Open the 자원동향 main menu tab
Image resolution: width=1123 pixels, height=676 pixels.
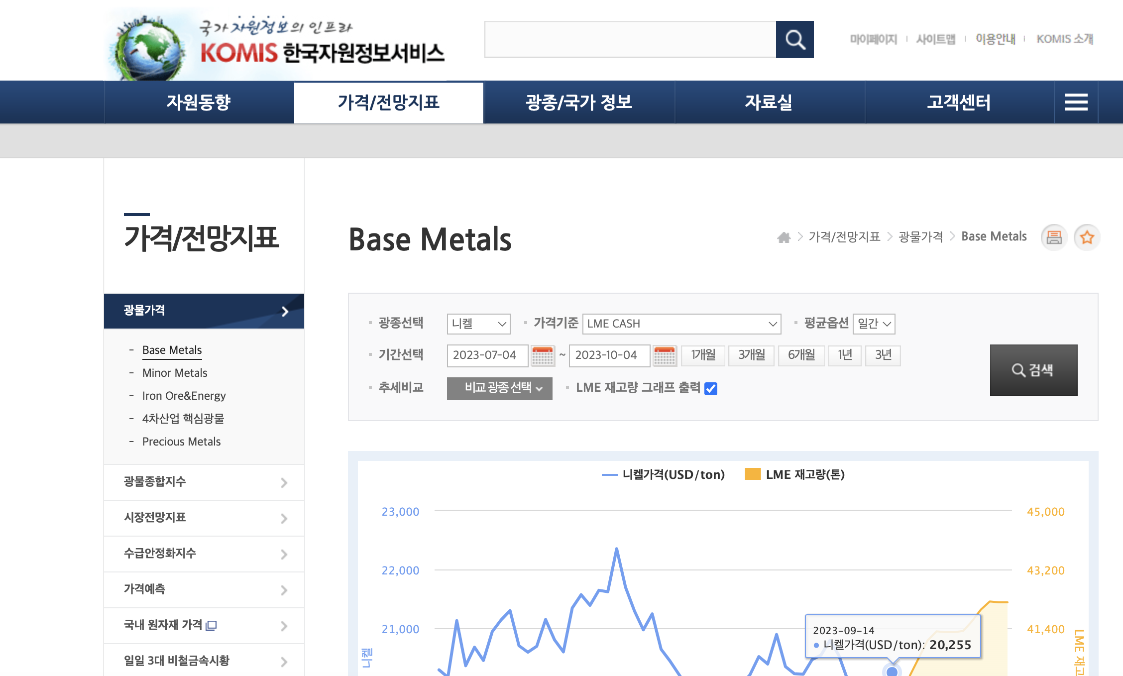(x=199, y=102)
